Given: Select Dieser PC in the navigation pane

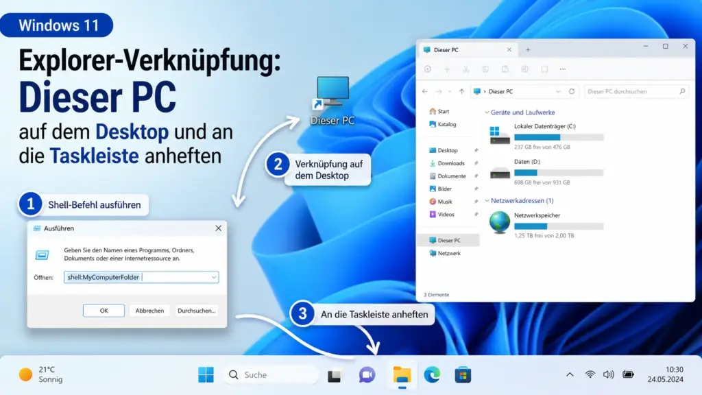Looking at the screenshot, I should pyautogui.click(x=448, y=240).
